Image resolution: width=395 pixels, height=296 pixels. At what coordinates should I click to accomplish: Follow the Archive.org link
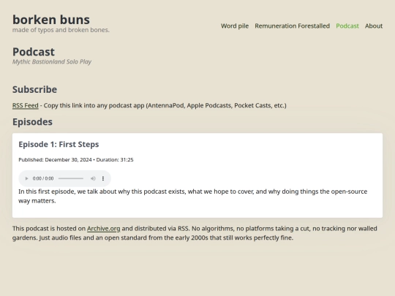click(x=104, y=229)
